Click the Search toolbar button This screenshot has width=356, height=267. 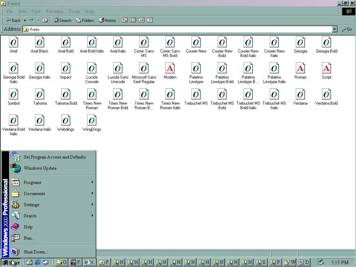63,20
